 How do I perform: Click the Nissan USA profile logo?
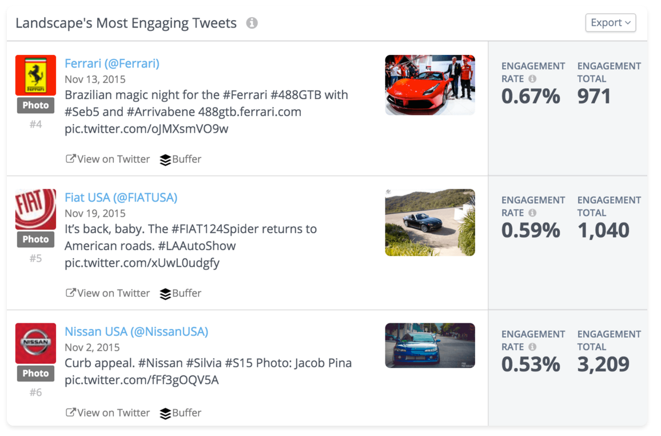tap(36, 343)
